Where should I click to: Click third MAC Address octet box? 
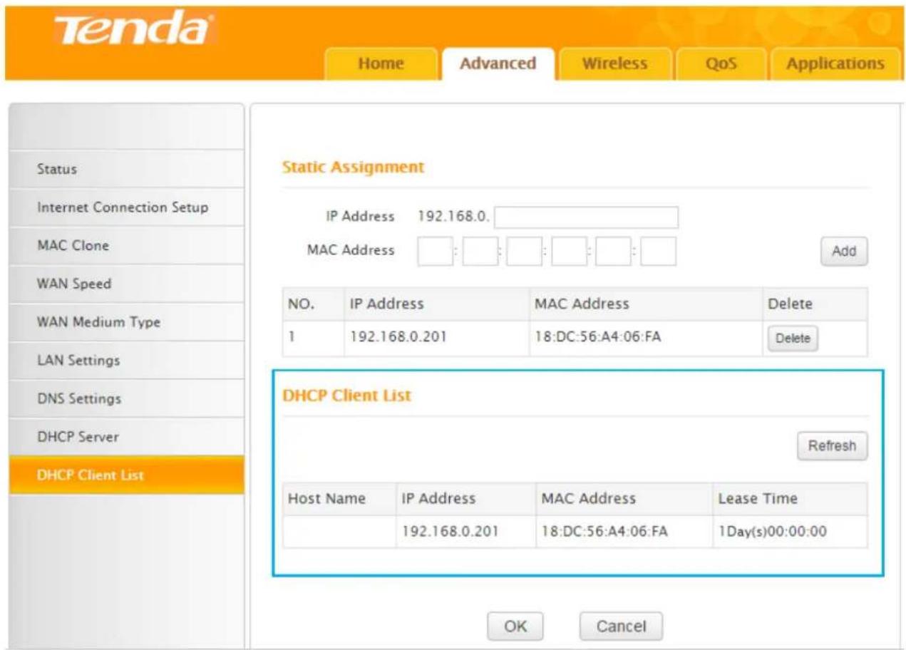(524, 251)
